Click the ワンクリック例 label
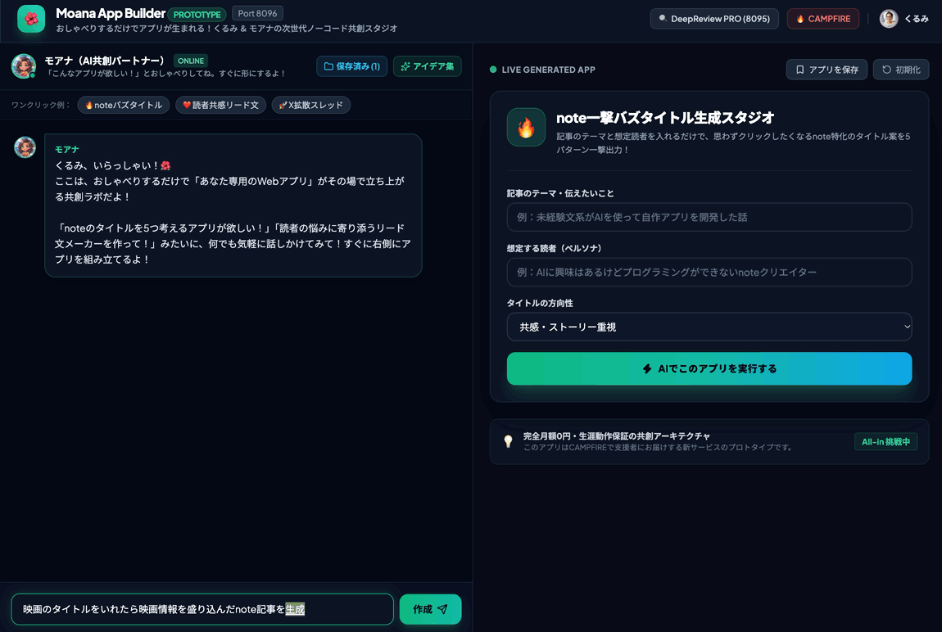942x632 pixels. tap(40, 105)
